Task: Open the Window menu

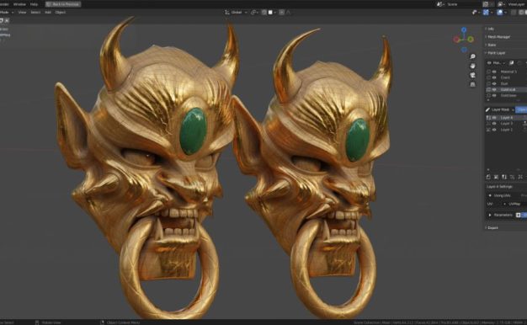Action: (19, 4)
